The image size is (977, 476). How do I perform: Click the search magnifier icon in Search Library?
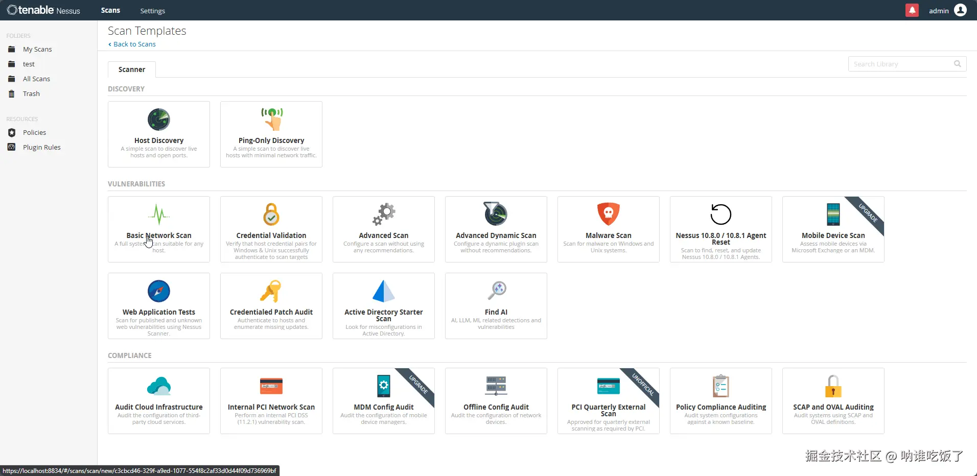(x=958, y=64)
